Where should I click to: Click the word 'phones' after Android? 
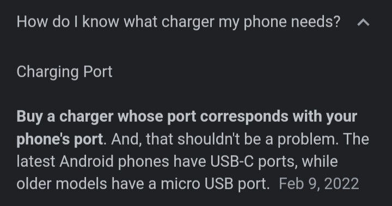click(x=143, y=161)
